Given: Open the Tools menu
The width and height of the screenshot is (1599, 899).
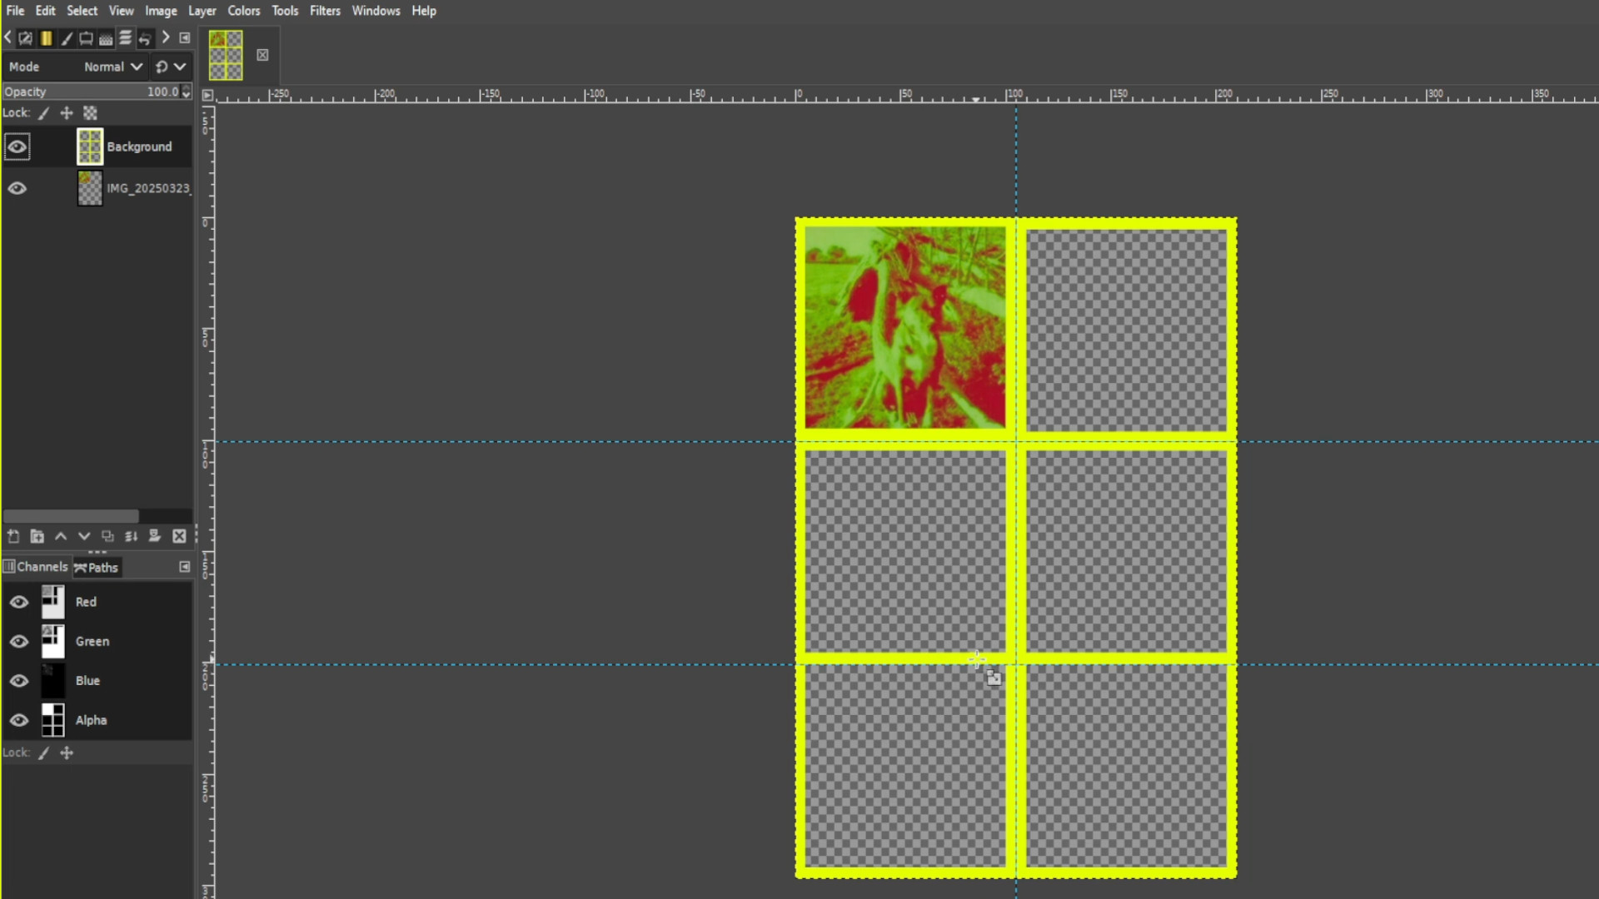Looking at the screenshot, I should coord(285,11).
